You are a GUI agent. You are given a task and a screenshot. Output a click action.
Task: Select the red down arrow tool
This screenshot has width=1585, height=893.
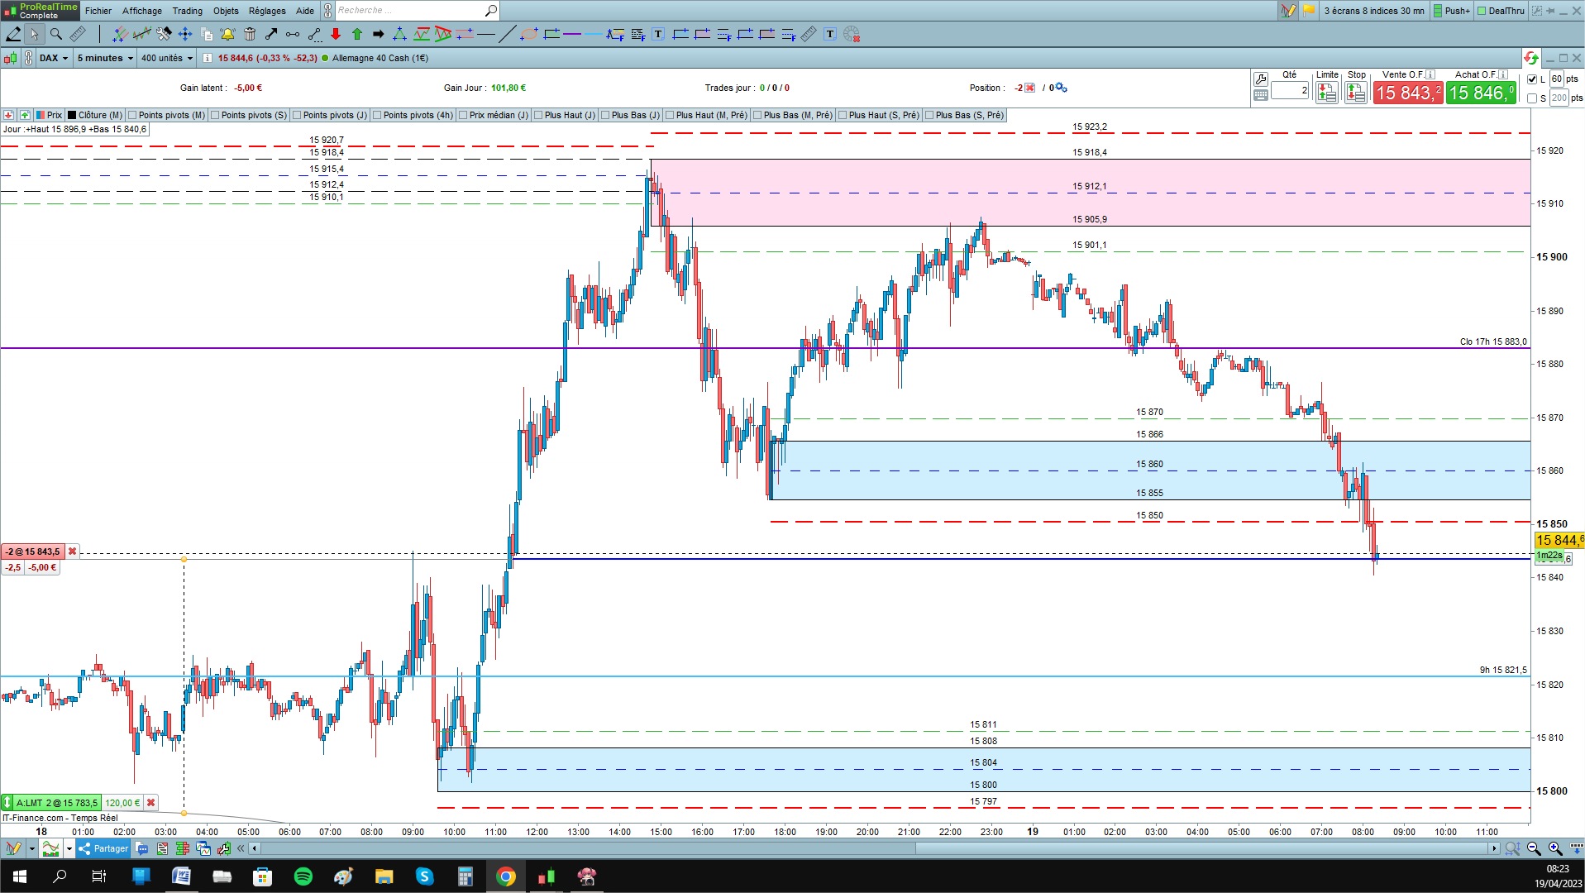[x=336, y=34]
